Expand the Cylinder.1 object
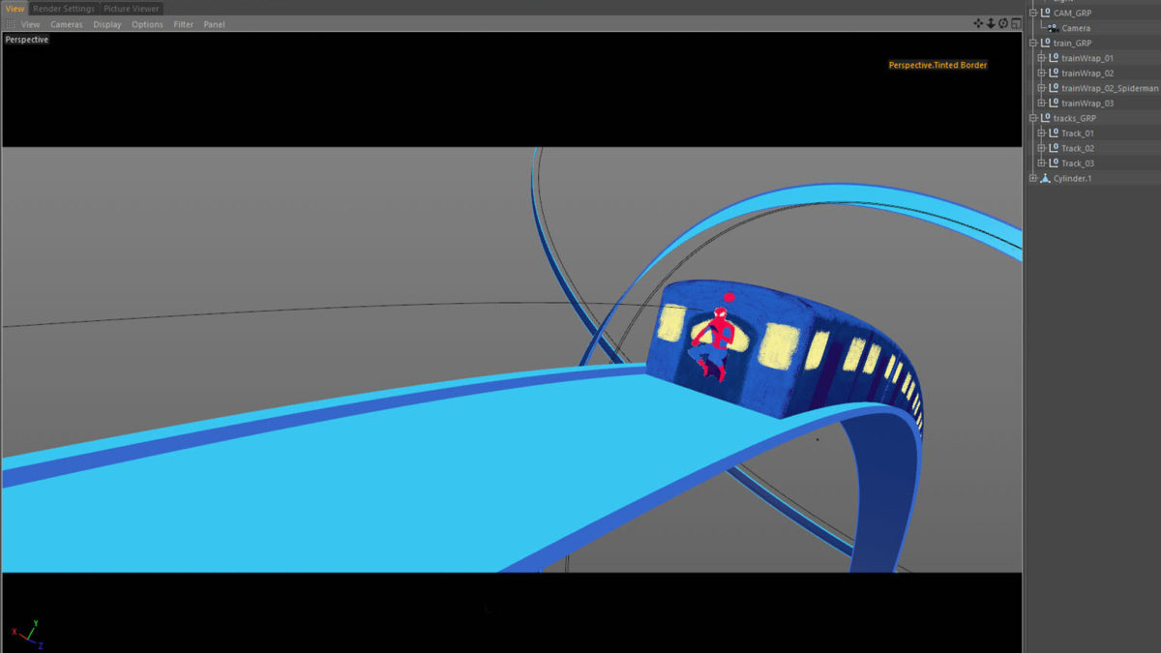 tap(1033, 178)
